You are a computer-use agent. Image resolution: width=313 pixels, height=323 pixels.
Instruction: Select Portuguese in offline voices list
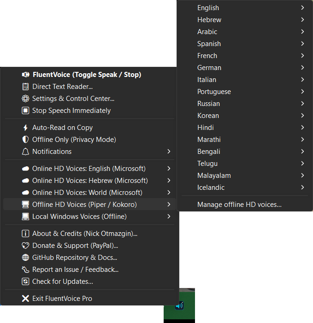click(245, 91)
